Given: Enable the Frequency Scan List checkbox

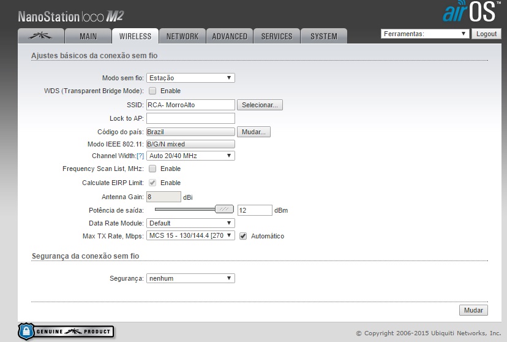Looking at the screenshot, I should point(152,169).
